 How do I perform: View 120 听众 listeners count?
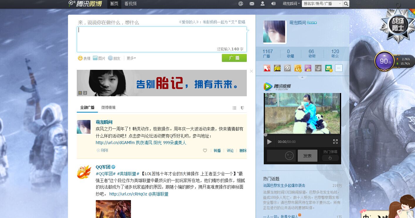click(x=335, y=53)
